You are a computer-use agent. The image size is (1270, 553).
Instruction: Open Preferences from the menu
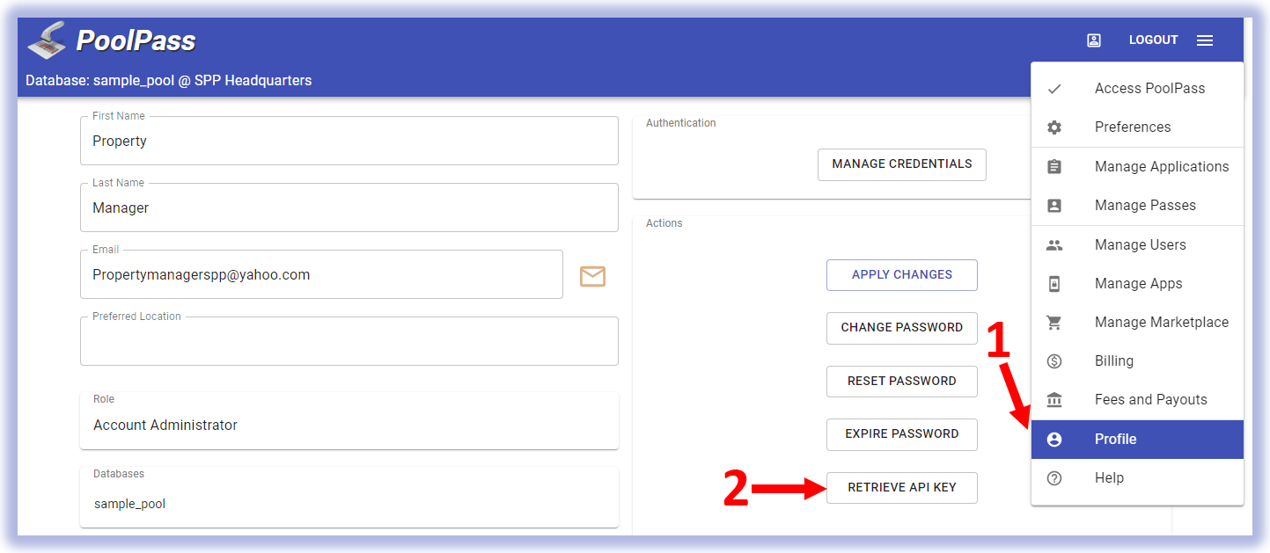click(x=1137, y=127)
